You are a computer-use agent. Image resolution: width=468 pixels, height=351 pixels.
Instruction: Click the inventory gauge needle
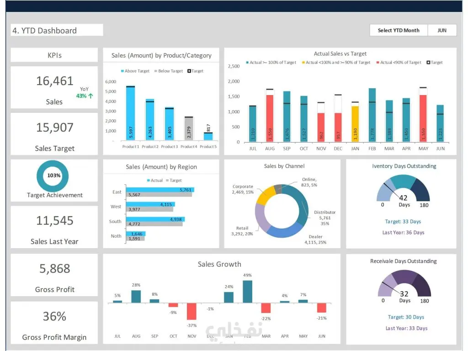point(391,191)
